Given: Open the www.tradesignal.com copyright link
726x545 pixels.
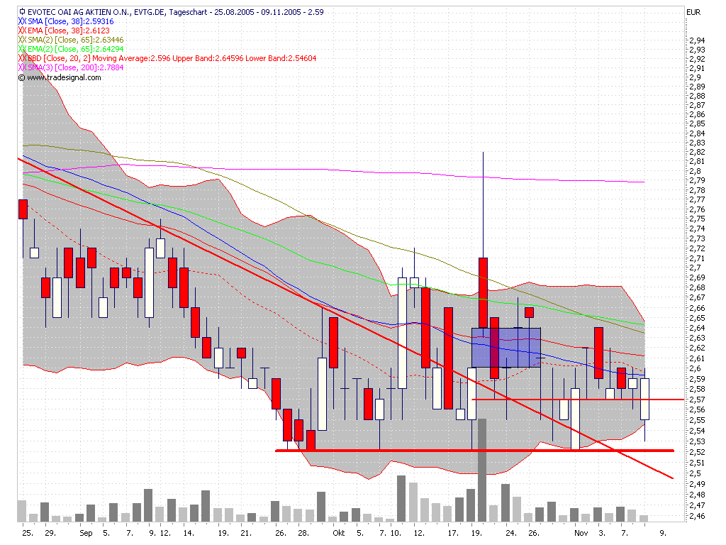Looking at the screenshot, I should click(x=62, y=77).
